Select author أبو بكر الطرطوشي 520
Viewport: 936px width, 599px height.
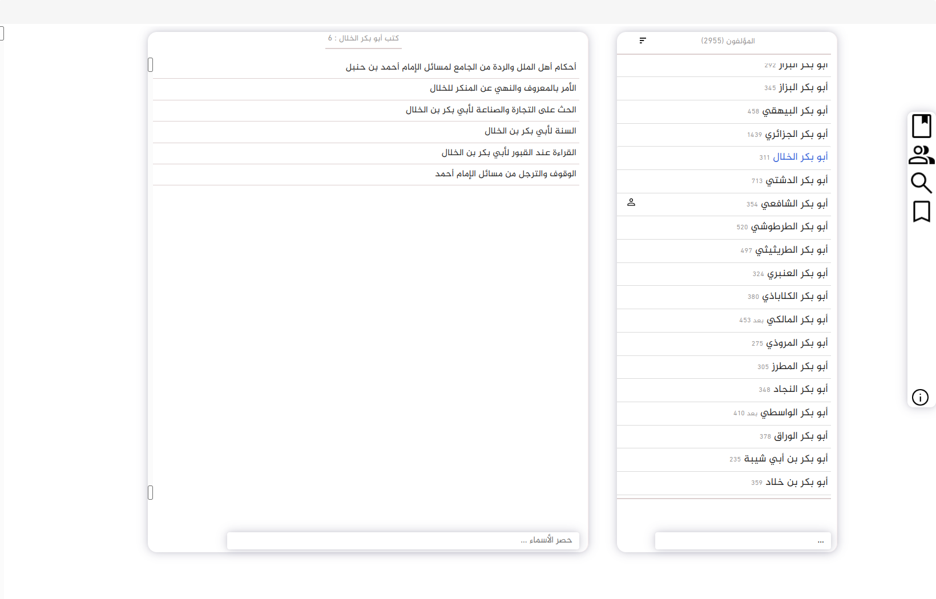pyautogui.click(x=724, y=227)
